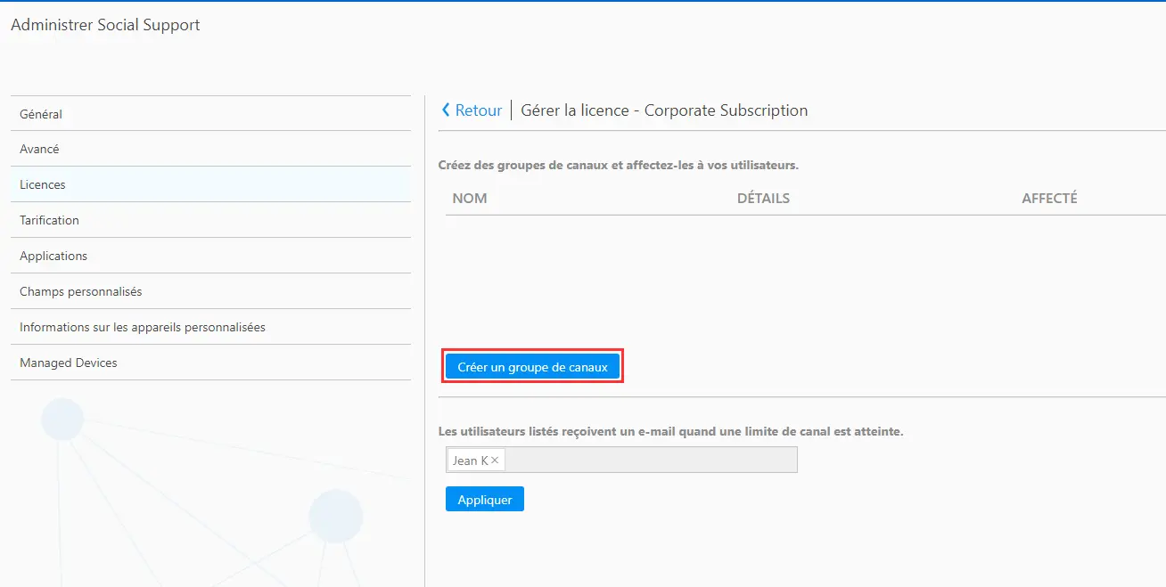Go to the Tarification section
The image size is (1166, 587).
coord(210,220)
